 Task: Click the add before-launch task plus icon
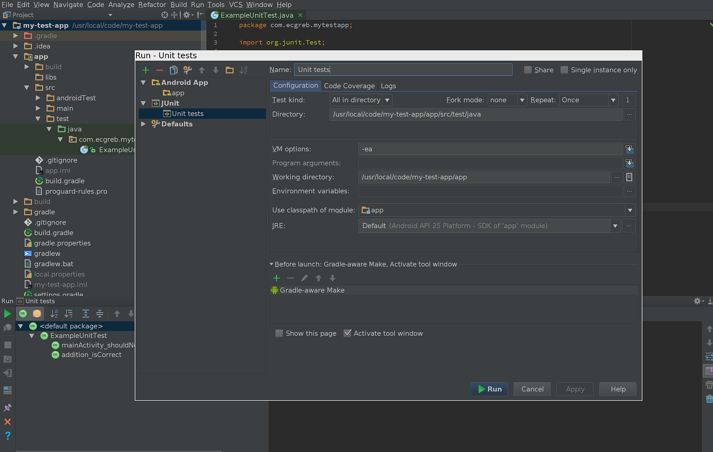(x=276, y=278)
